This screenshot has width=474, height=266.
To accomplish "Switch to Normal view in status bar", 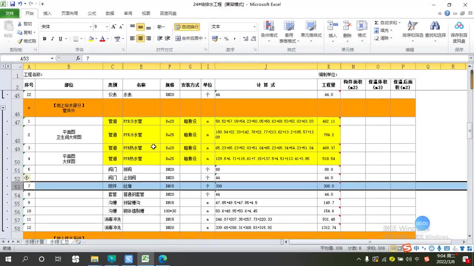I will click(394, 249).
